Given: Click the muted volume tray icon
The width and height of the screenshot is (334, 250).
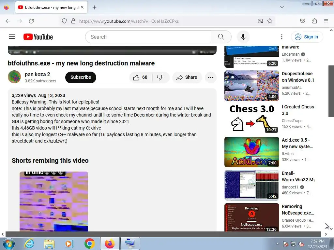Looking at the screenshot, I should (301, 244).
